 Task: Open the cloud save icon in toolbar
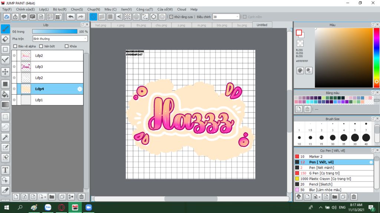click(7, 17)
